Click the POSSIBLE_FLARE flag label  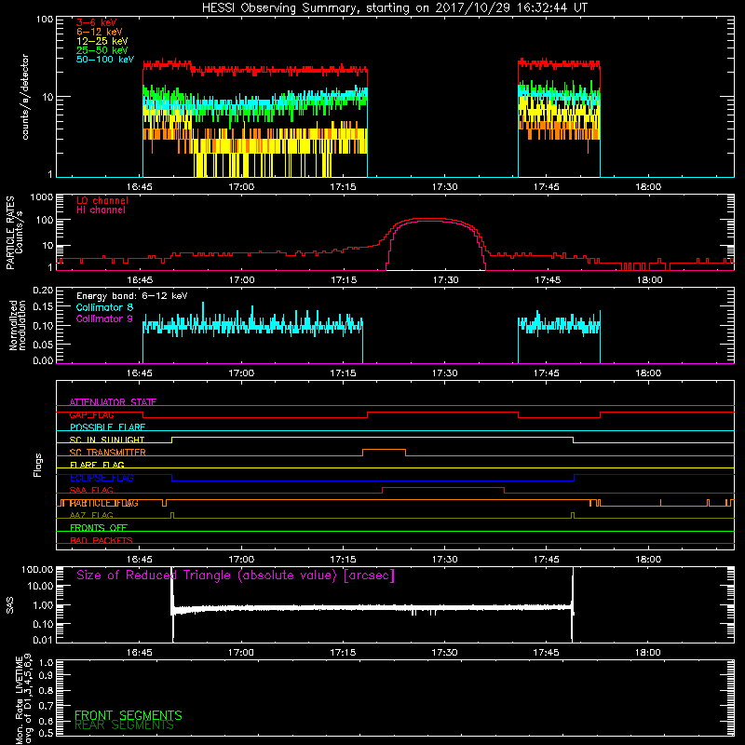[x=107, y=427]
